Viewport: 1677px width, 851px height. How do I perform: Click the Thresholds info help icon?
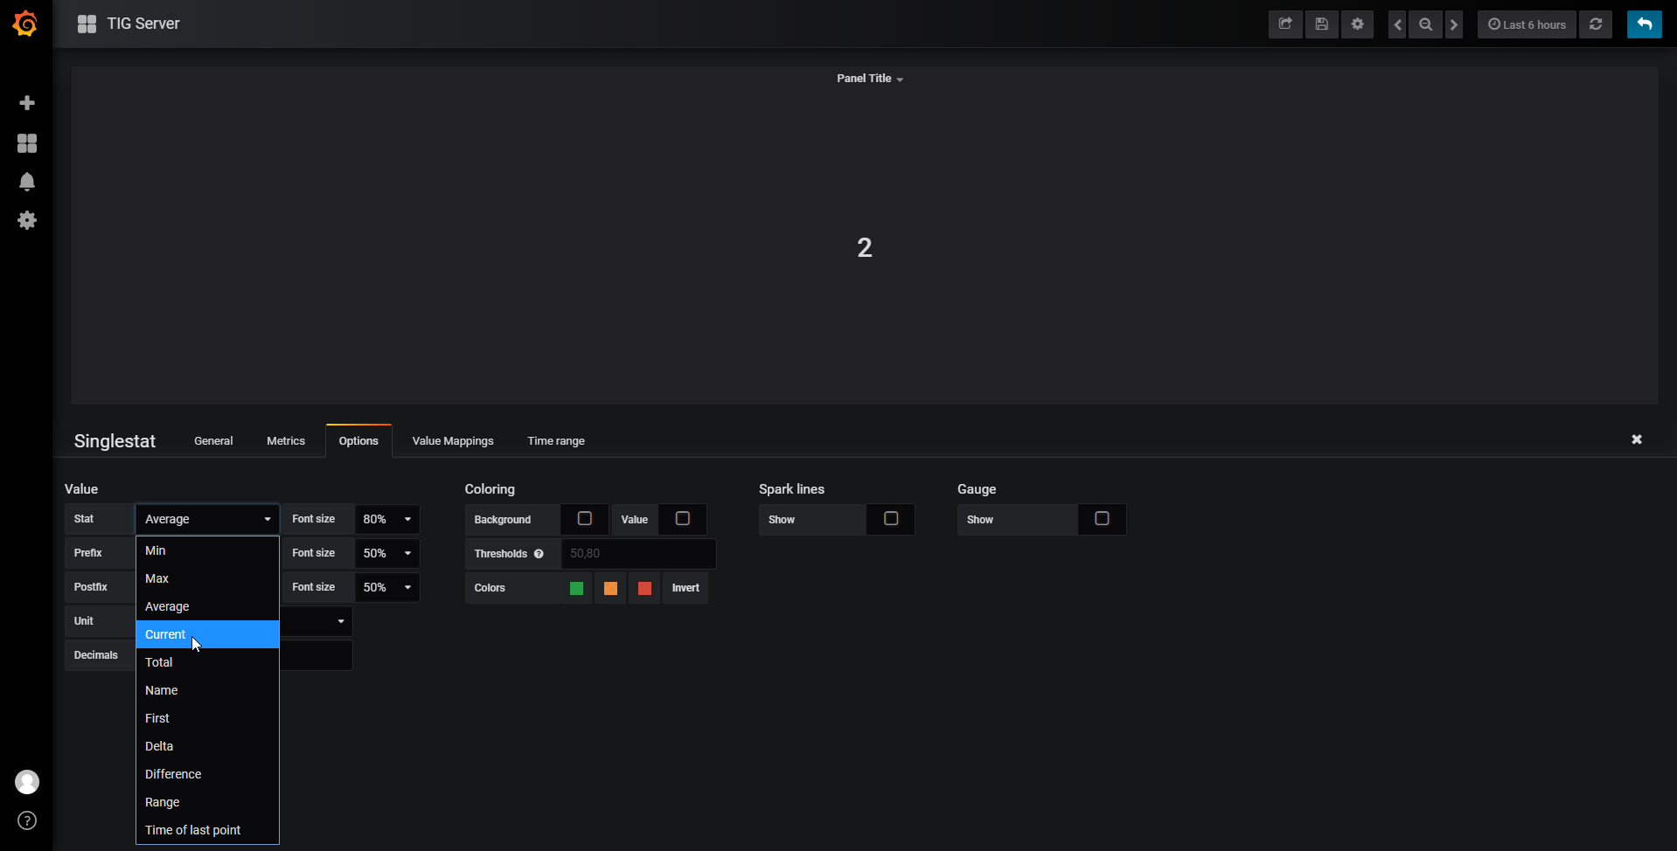point(539,554)
